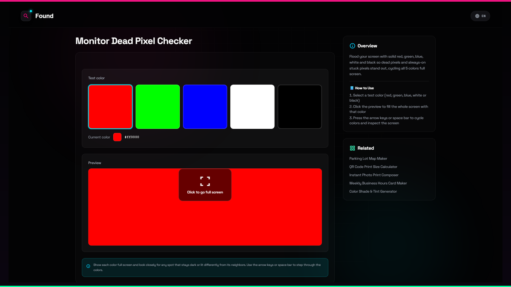This screenshot has width=511, height=287.
Task: Click the info icon in the tip banner
Action: tap(88, 266)
